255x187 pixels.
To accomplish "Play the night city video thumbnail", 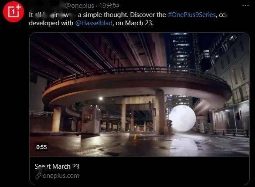I will 139,95.
